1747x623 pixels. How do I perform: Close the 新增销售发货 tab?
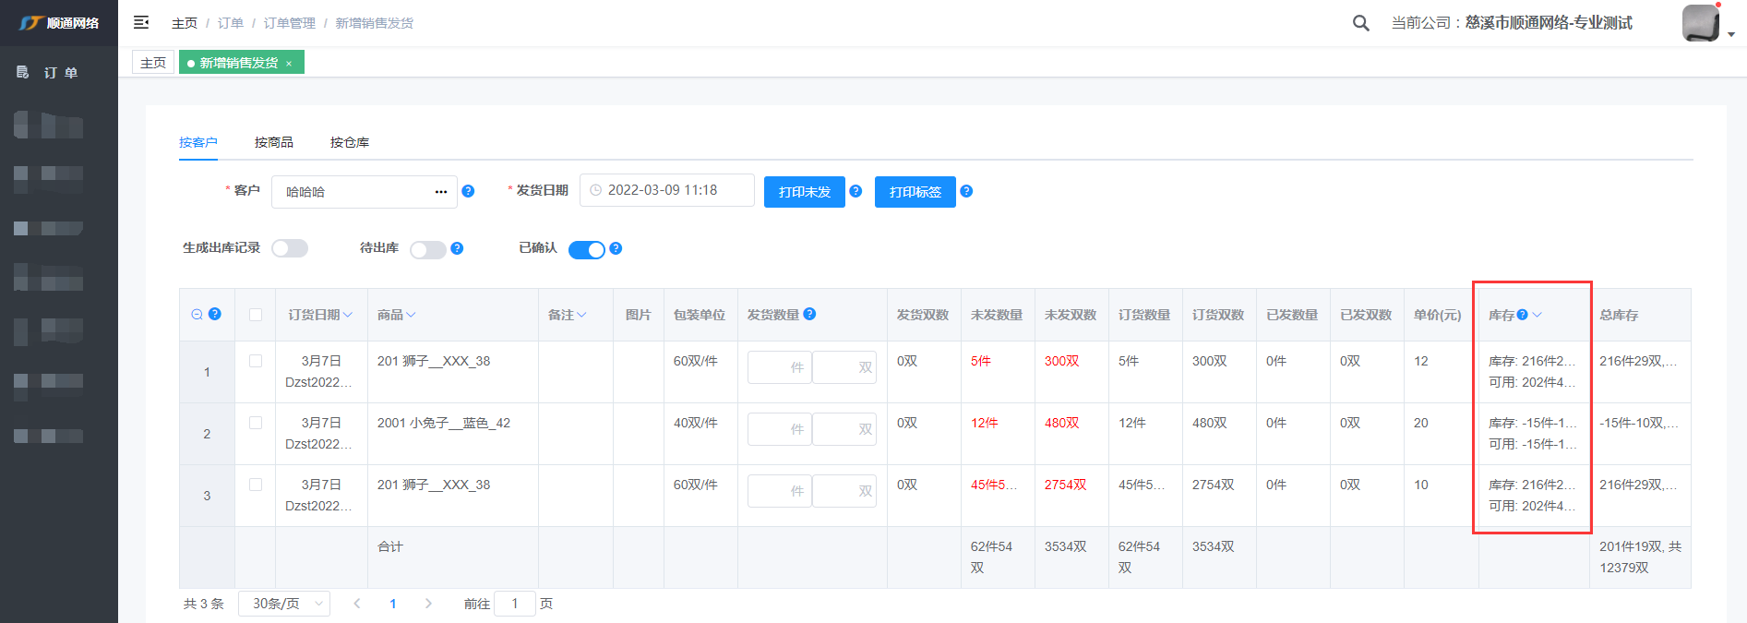coord(289,64)
